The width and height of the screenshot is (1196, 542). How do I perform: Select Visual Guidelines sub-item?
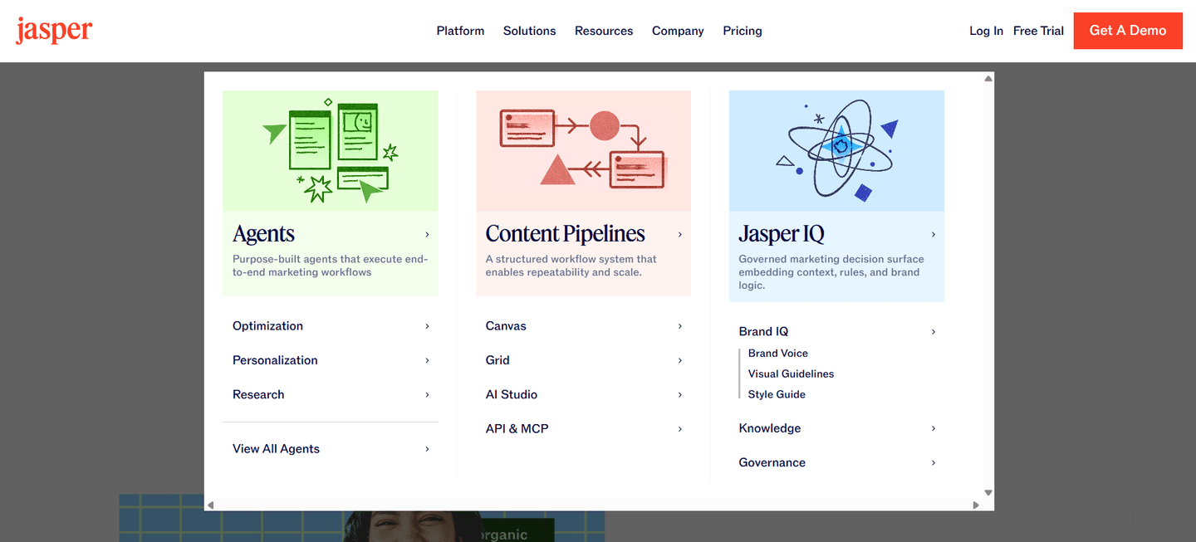click(791, 374)
